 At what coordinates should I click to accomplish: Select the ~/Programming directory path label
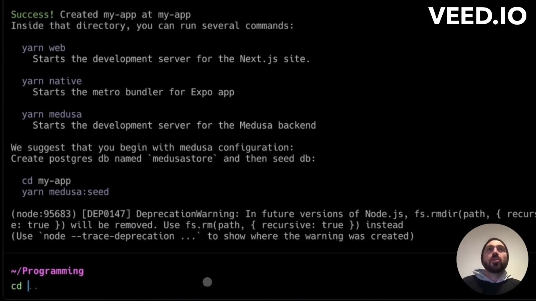47,271
